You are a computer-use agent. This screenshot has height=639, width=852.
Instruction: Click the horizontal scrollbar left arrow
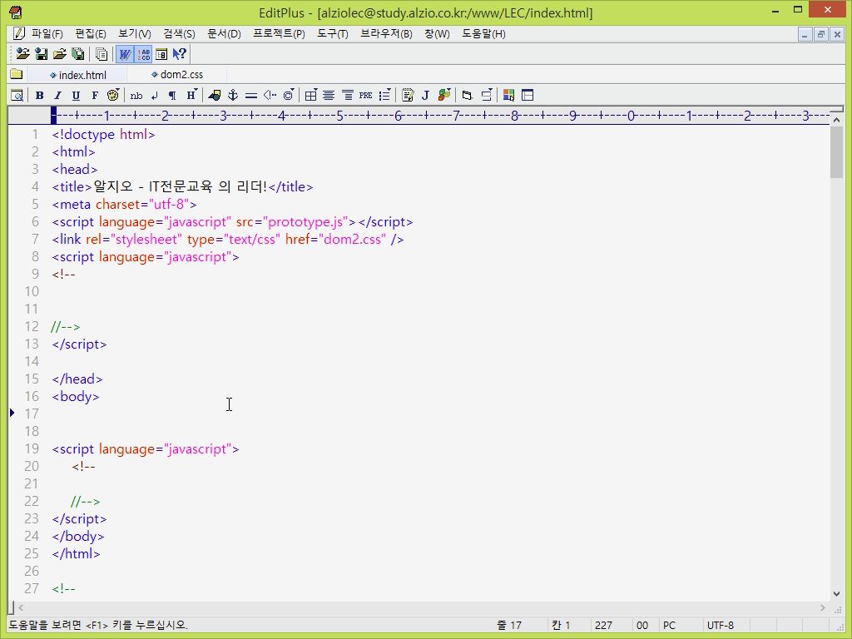tap(21, 607)
